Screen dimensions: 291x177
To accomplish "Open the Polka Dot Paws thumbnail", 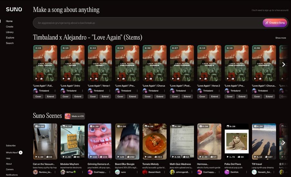I will pyautogui.click(x=237, y=141).
